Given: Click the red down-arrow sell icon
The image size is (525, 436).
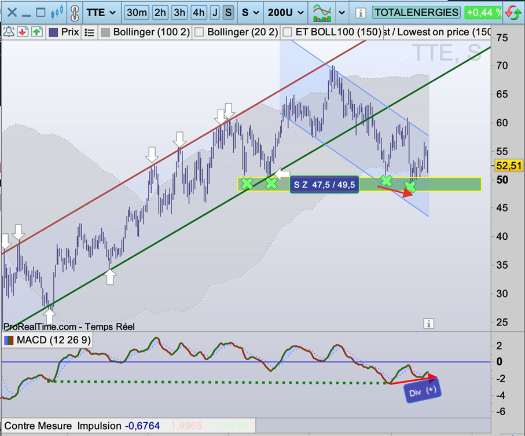Looking at the screenshot, I should (x=23, y=32).
